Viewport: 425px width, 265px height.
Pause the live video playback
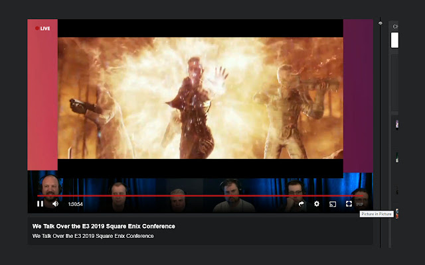pos(40,204)
